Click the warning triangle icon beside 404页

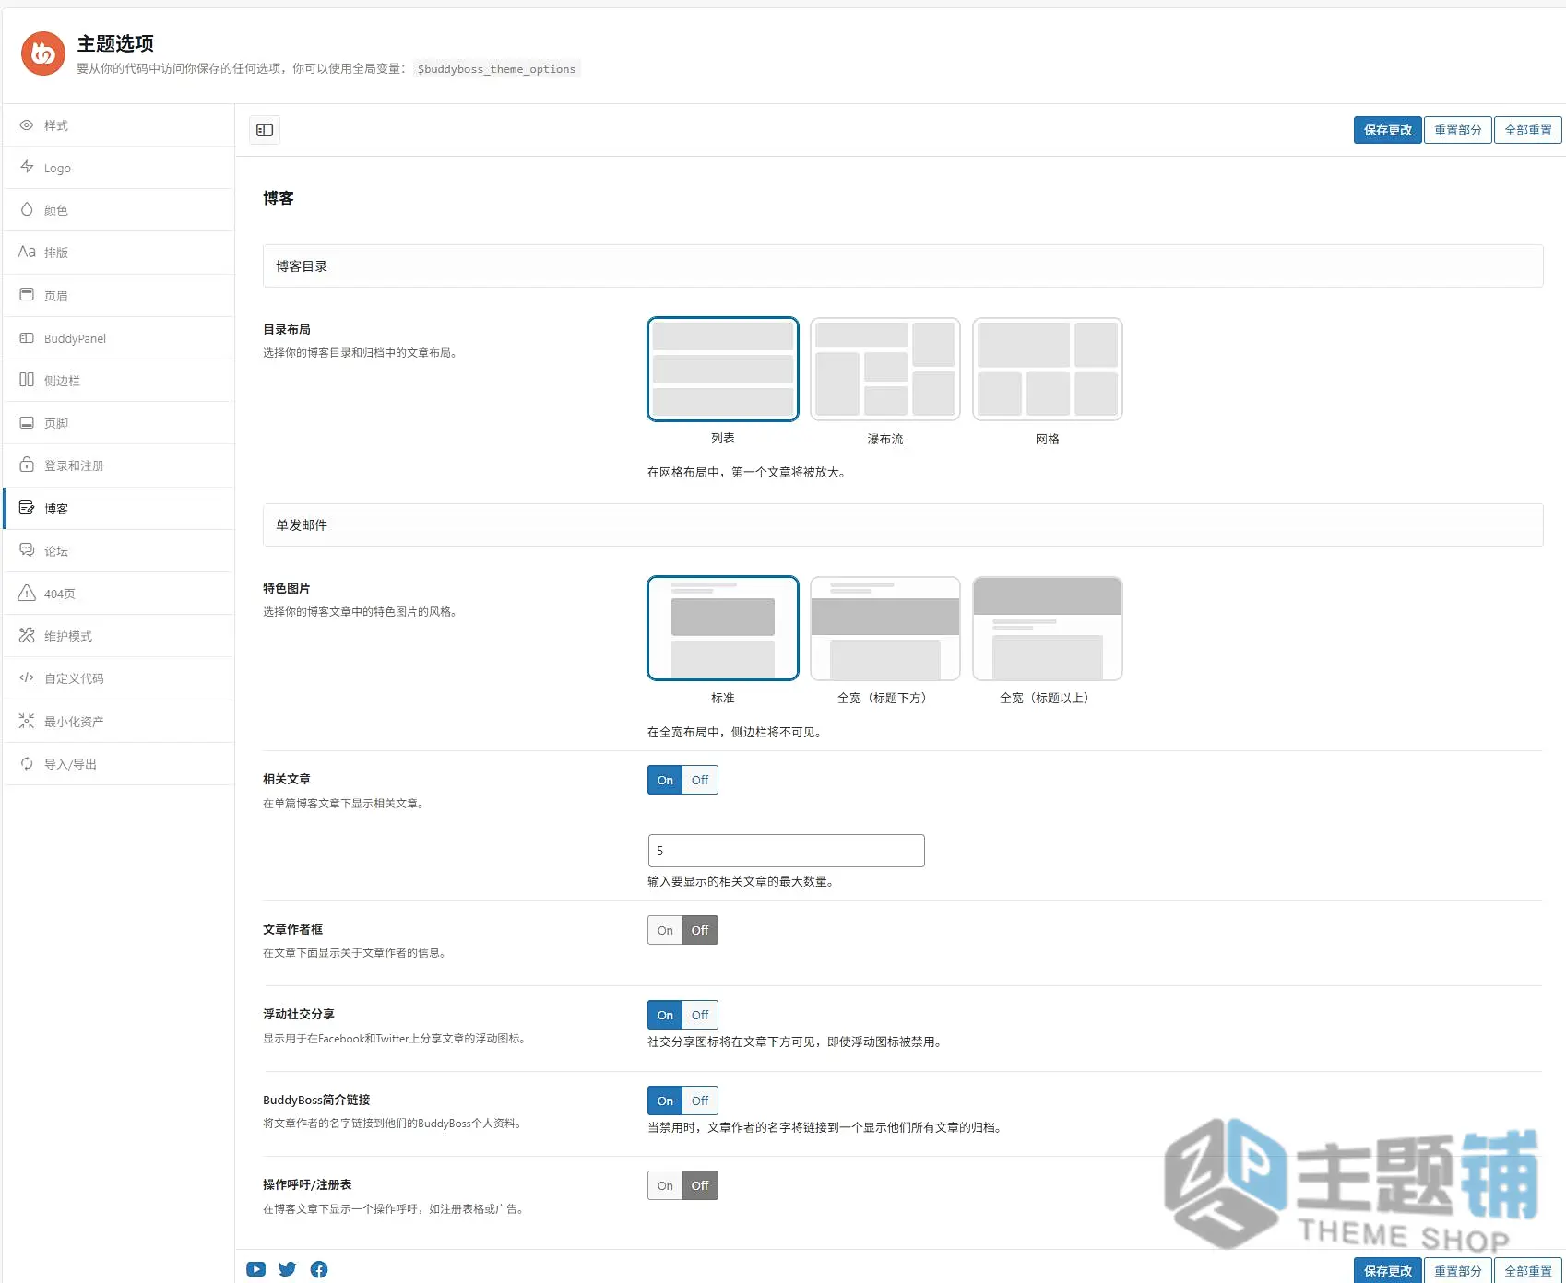tap(27, 593)
